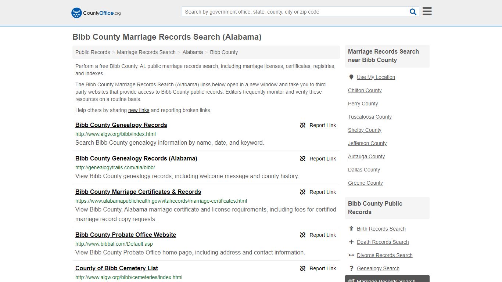Image resolution: width=502 pixels, height=282 pixels.
Task: Select the highlighted Marriage Records Search item
Action: click(387, 279)
